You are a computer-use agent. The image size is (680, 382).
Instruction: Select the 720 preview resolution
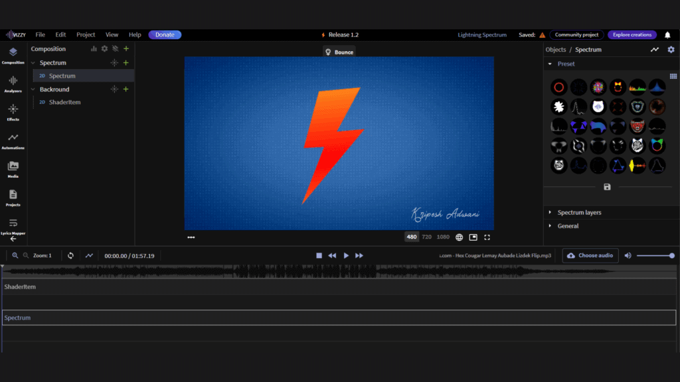coord(426,237)
